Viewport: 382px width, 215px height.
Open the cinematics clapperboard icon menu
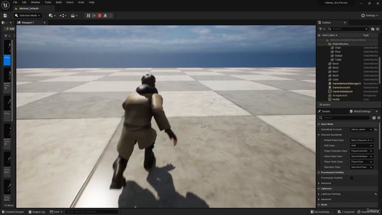74,16
